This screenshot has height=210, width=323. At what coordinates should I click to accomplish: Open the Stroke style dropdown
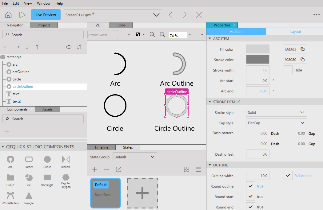click(x=276, y=112)
